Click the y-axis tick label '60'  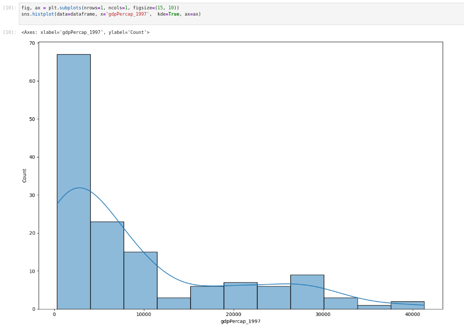coord(32,81)
